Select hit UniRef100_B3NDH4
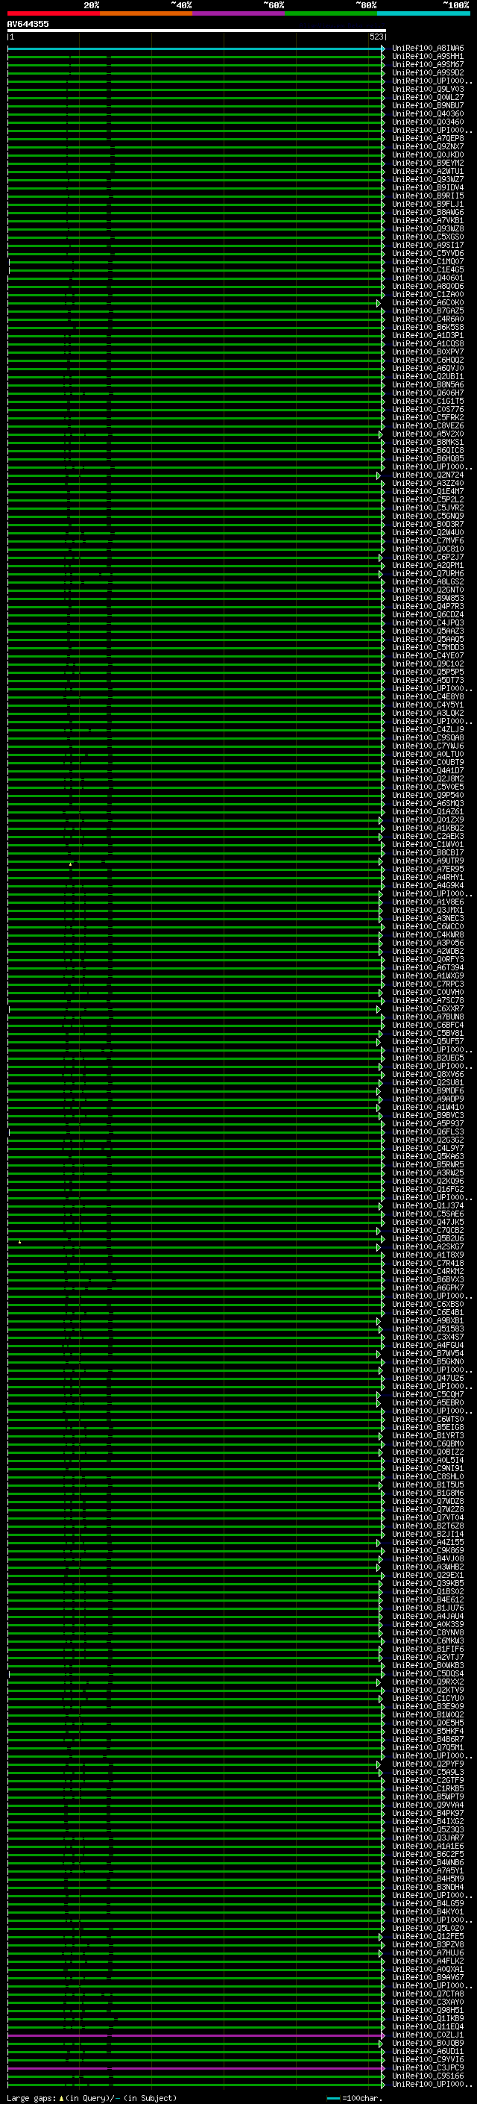477x2104 pixels. [x=428, y=1887]
